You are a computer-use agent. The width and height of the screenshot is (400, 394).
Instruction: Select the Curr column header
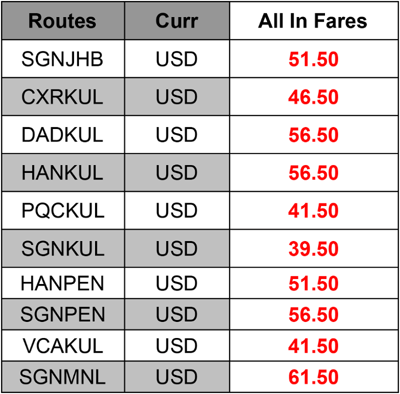176,21
